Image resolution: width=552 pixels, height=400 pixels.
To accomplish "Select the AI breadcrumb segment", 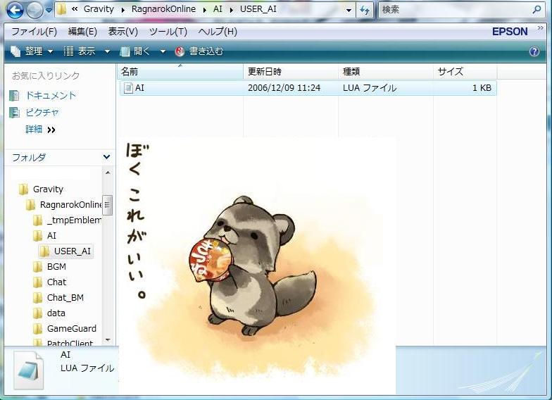I will (x=218, y=9).
